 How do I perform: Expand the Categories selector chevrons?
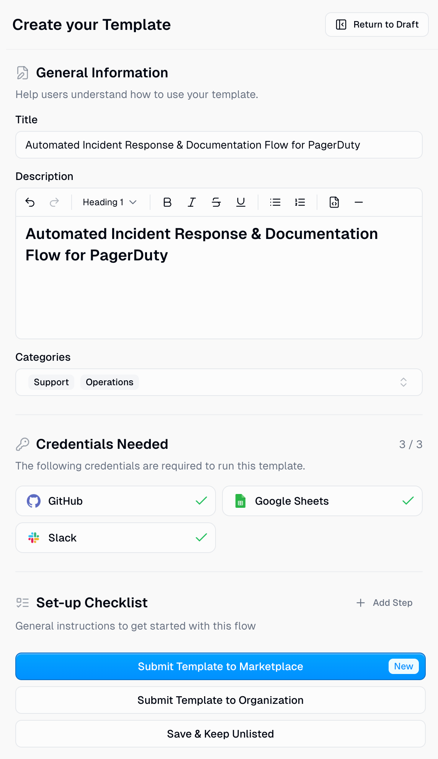[x=404, y=382]
